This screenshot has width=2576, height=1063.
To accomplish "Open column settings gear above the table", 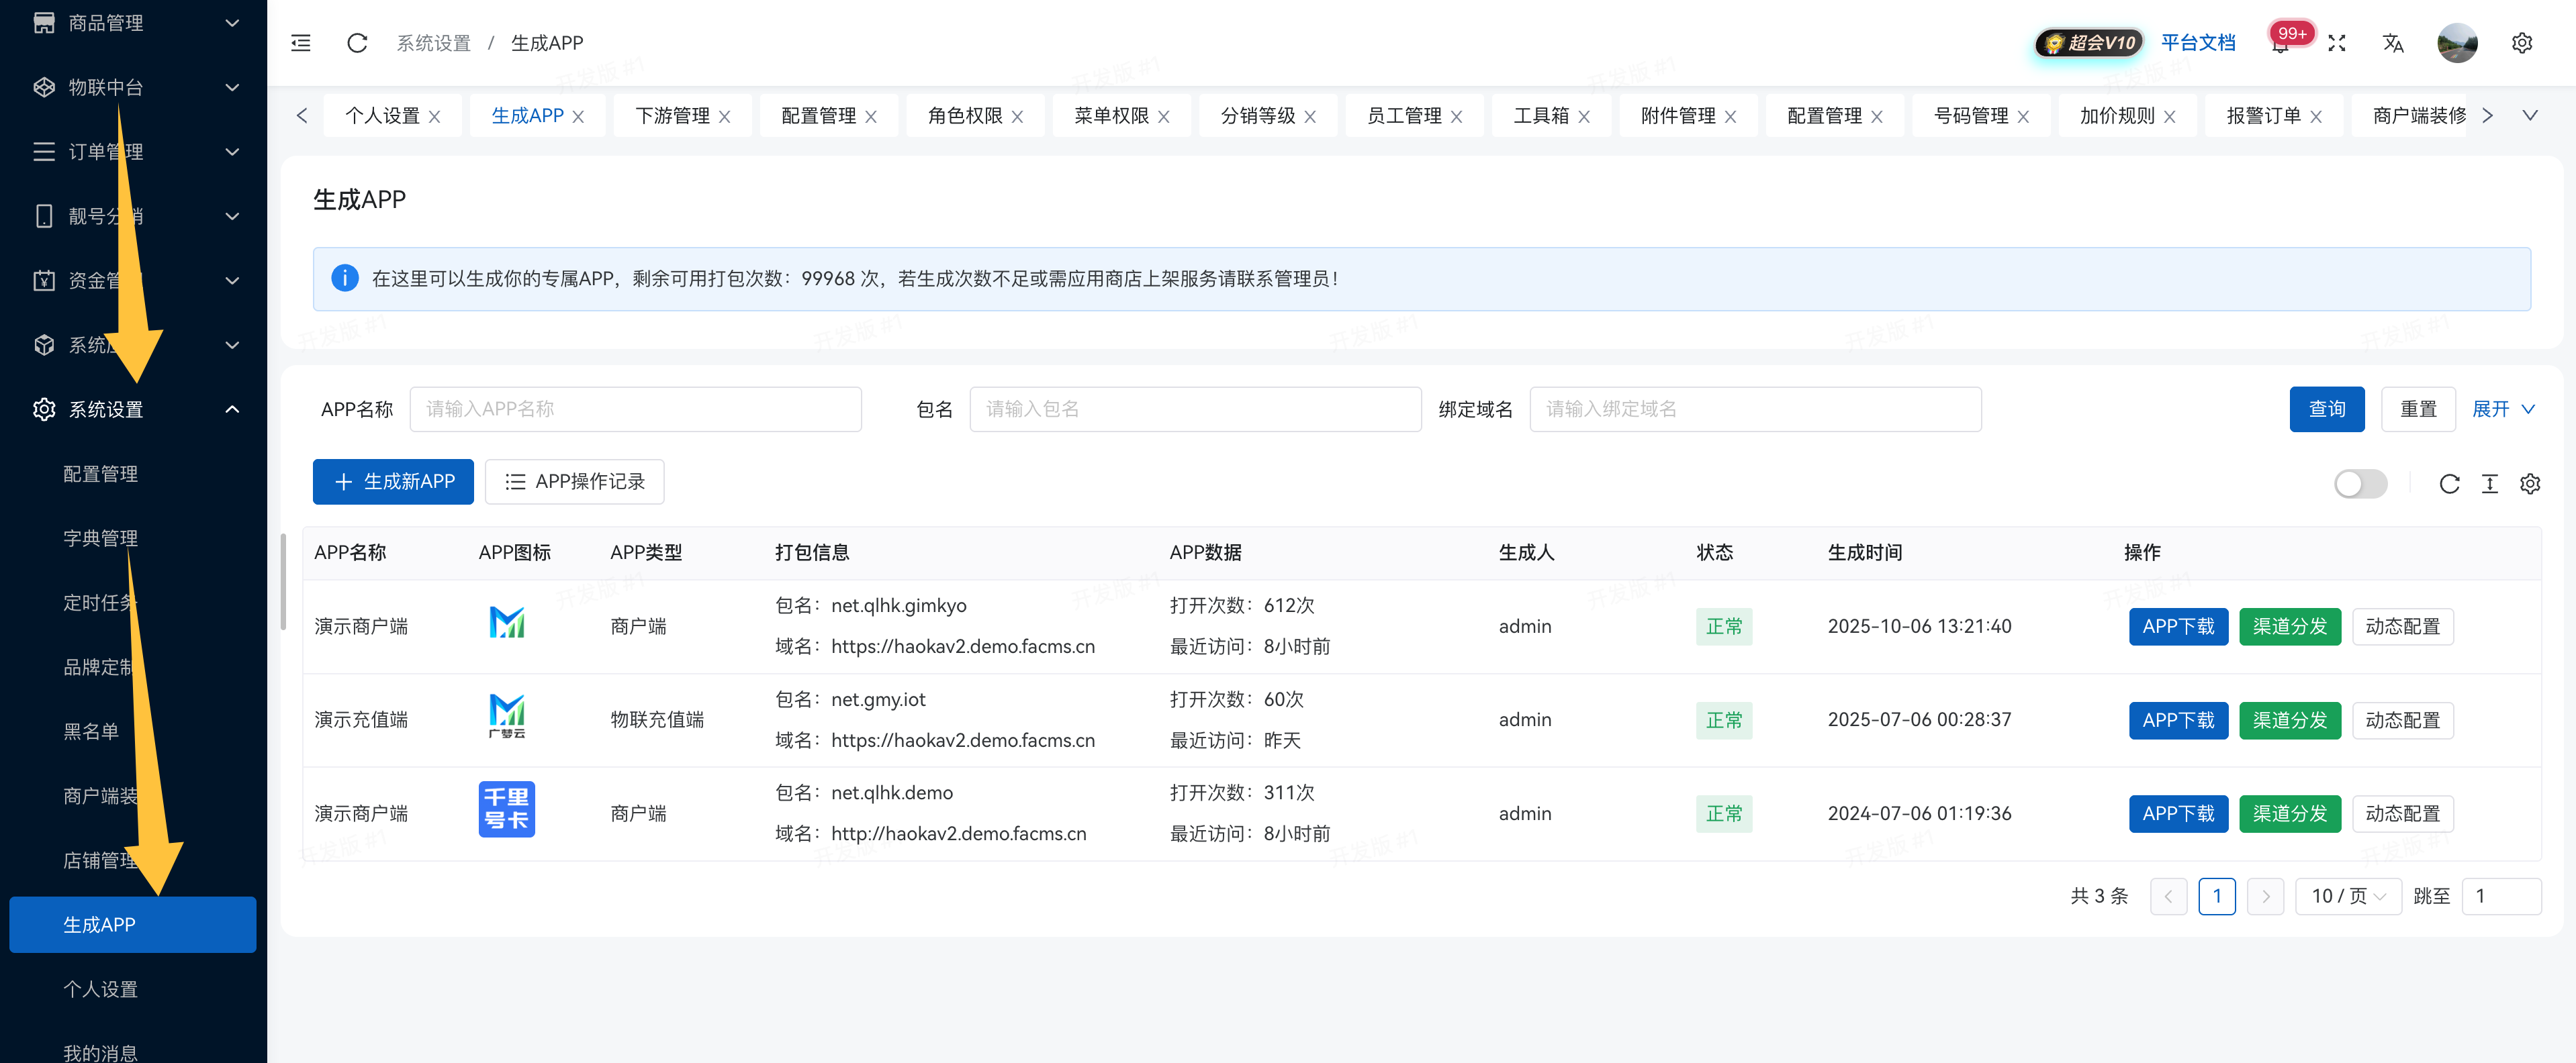I will (x=2531, y=484).
